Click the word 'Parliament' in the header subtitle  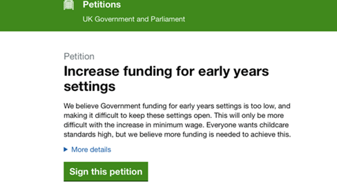(x=168, y=19)
